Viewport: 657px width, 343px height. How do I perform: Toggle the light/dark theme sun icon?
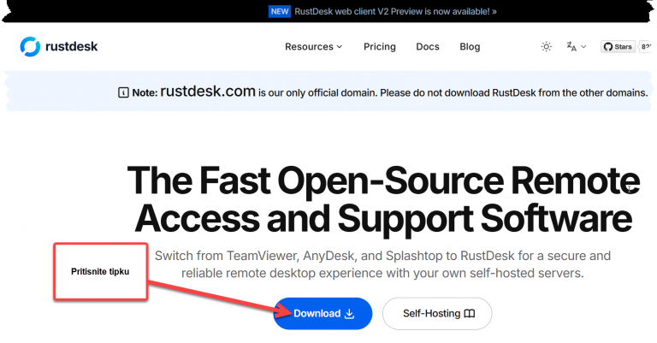546,46
